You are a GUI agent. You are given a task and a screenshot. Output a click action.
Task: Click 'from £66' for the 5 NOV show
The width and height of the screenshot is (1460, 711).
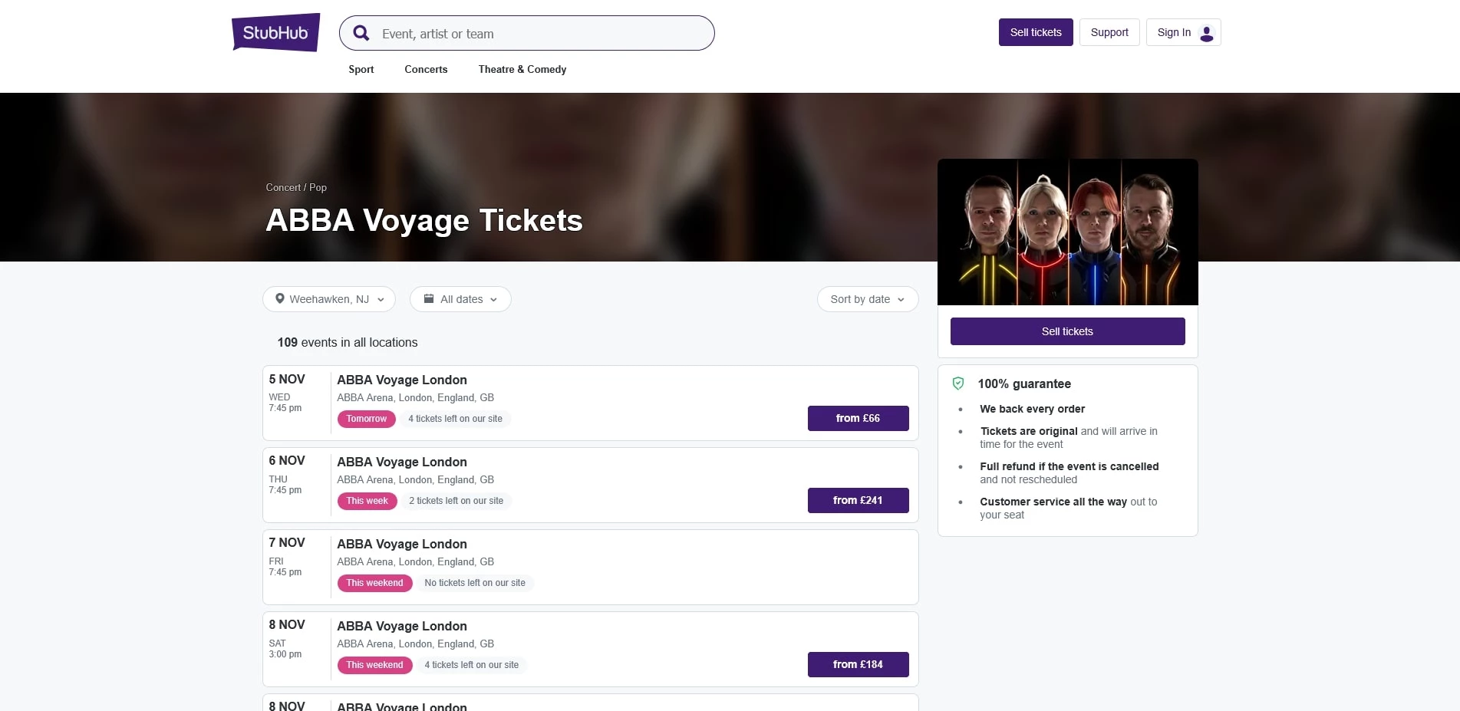[x=858, y=418]
